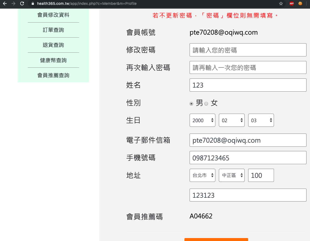Click the 姓名 label

pos(133,85)
